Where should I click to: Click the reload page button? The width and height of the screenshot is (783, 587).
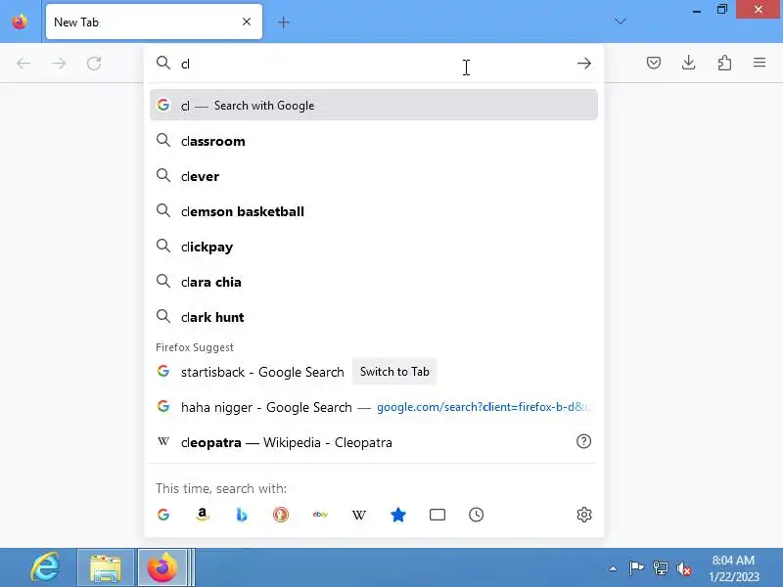(x=94, y=64)
